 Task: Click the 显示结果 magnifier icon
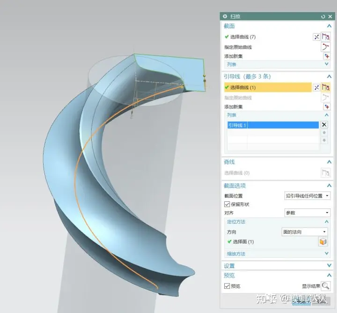[x=326, y=286]
